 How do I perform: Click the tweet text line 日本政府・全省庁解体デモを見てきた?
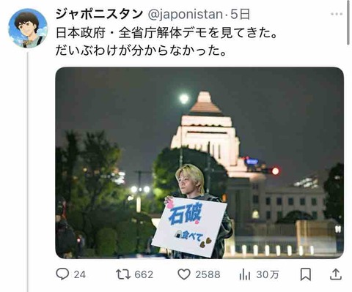click(166, 33)
